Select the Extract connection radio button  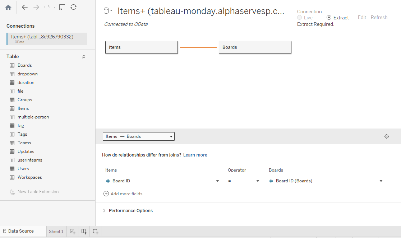[x=329, y=18]
